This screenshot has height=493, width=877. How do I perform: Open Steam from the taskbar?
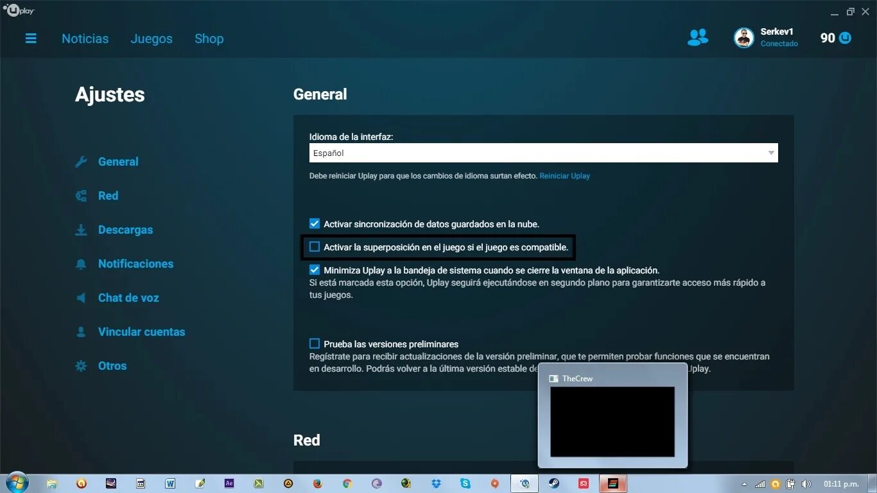553,483
